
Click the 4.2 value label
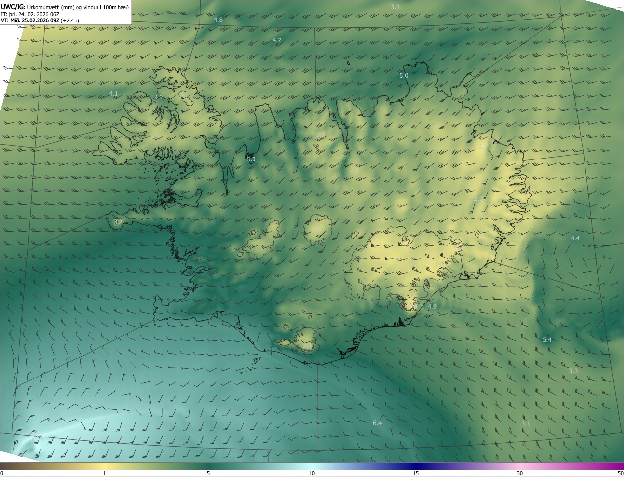[158, 98]
